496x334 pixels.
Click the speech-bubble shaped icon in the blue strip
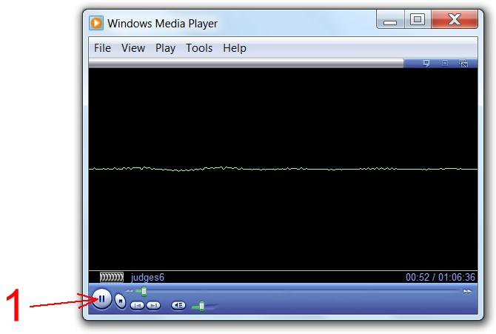point(426,63)
